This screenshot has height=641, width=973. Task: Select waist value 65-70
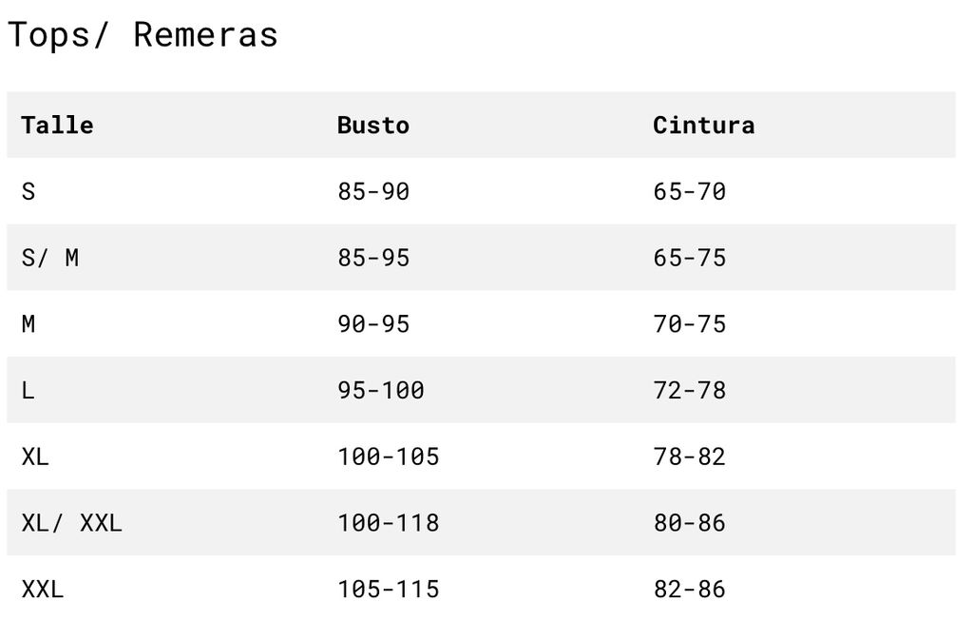pyautogui.click(x=690, y=191)
